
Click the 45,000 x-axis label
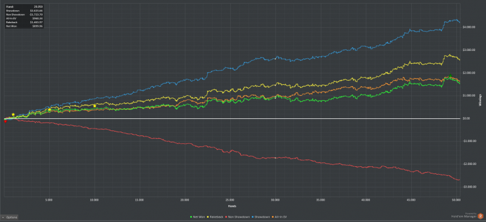pos(411,200)
